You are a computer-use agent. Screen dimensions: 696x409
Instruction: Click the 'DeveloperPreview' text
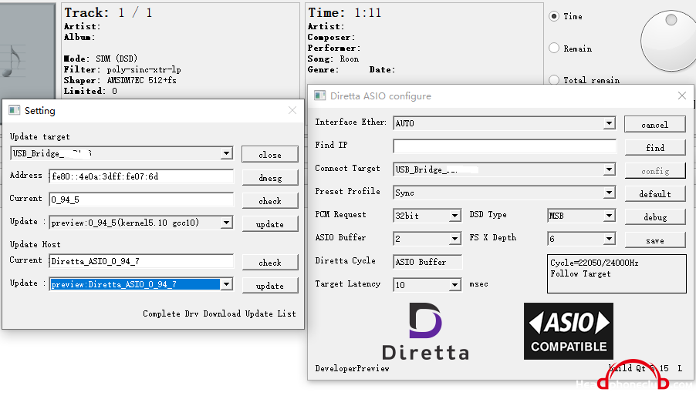[x=352, y=368]
